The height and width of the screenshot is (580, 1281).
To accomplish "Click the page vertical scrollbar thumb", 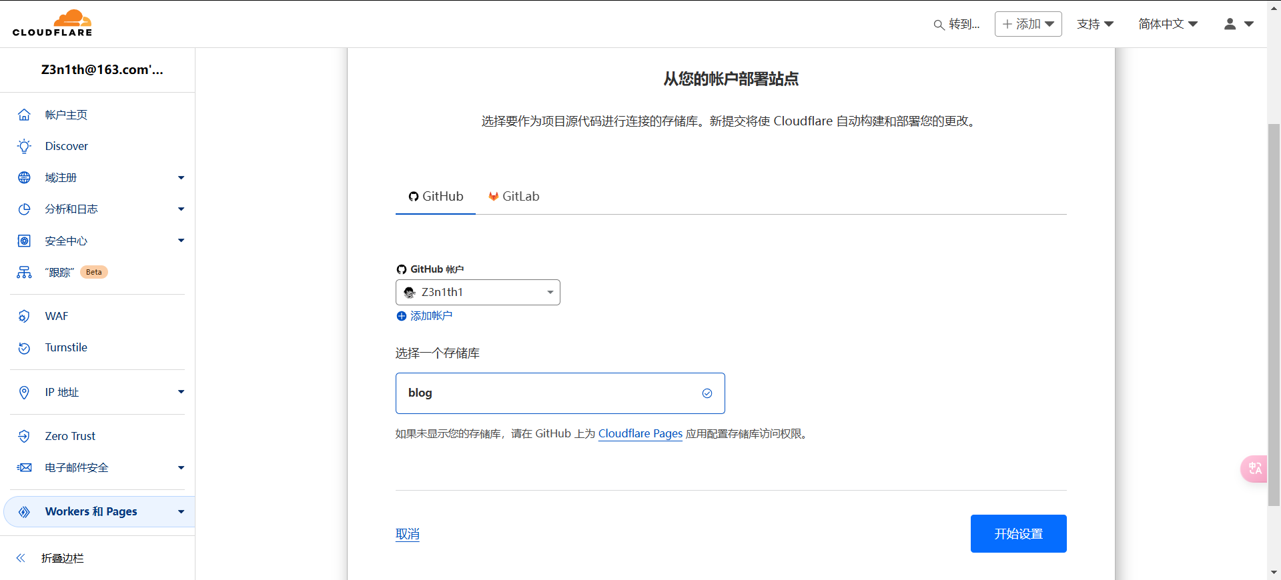I will [1274, 315].
